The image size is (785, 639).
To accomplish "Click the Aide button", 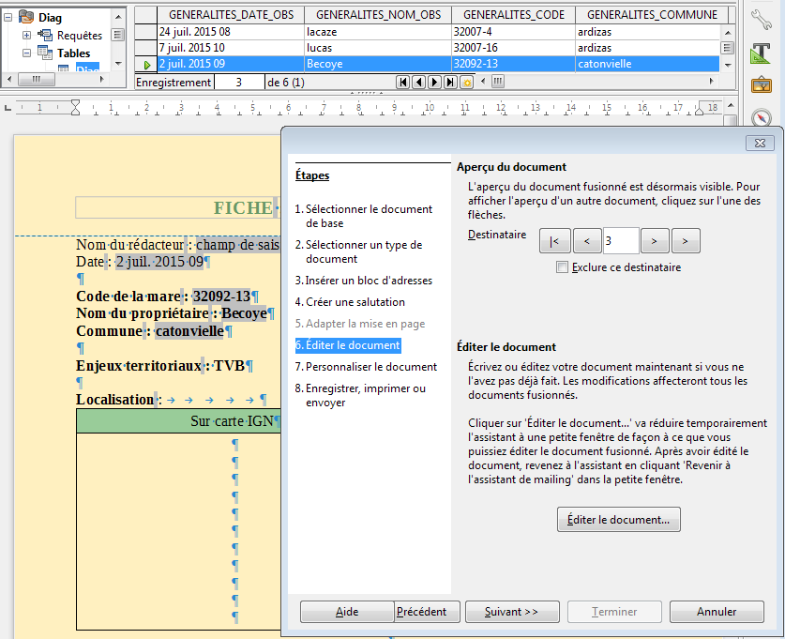I will [x=347, y=612].
